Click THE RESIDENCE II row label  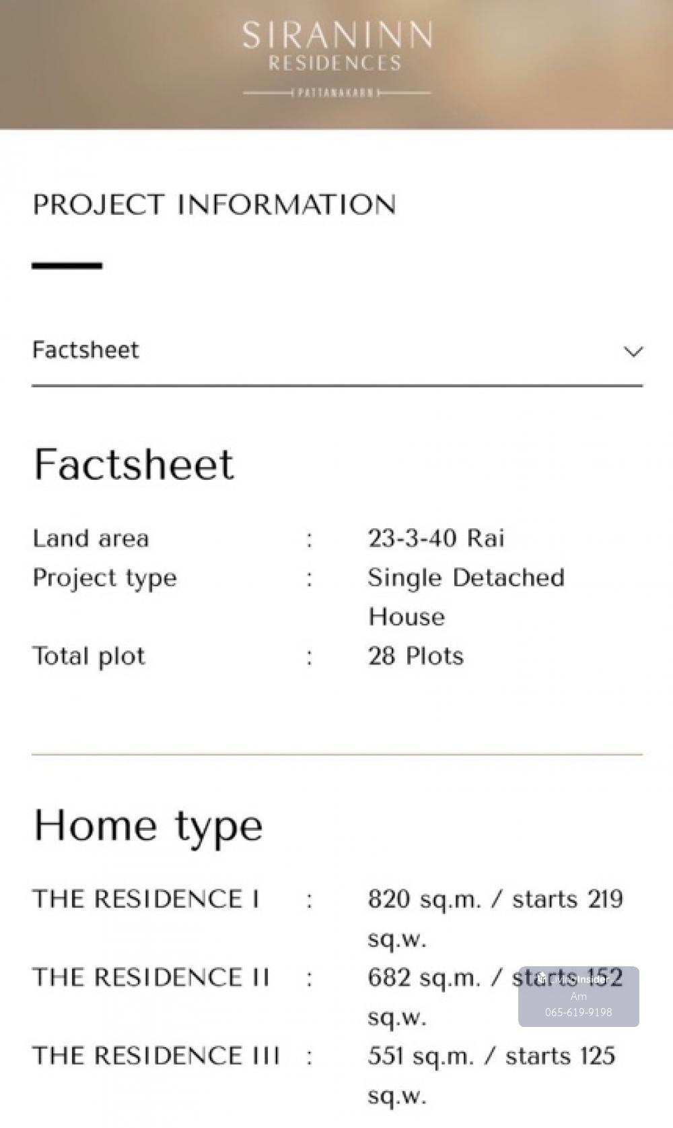(x=151, y=978)
